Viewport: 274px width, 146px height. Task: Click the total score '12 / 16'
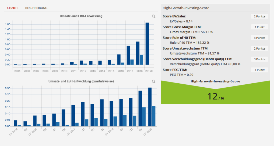tap(215, 96)
